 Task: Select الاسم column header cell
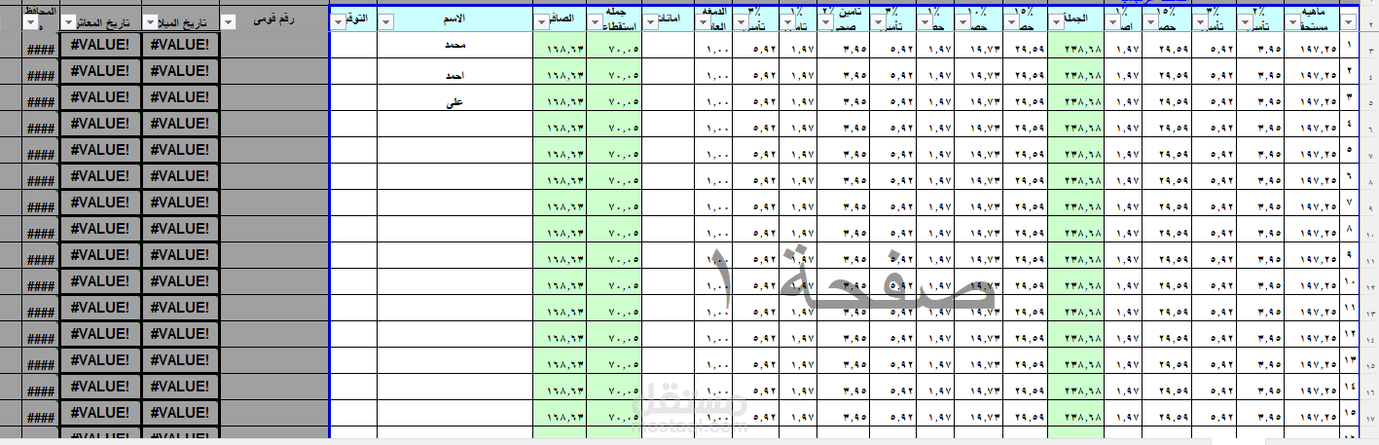(x=455, y=18)
